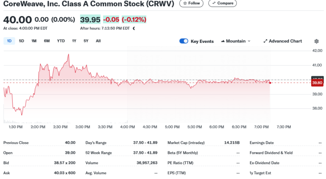Click the Open value 39.00
This screenshot has width=326, height=179.
click(x=70, y=153)
